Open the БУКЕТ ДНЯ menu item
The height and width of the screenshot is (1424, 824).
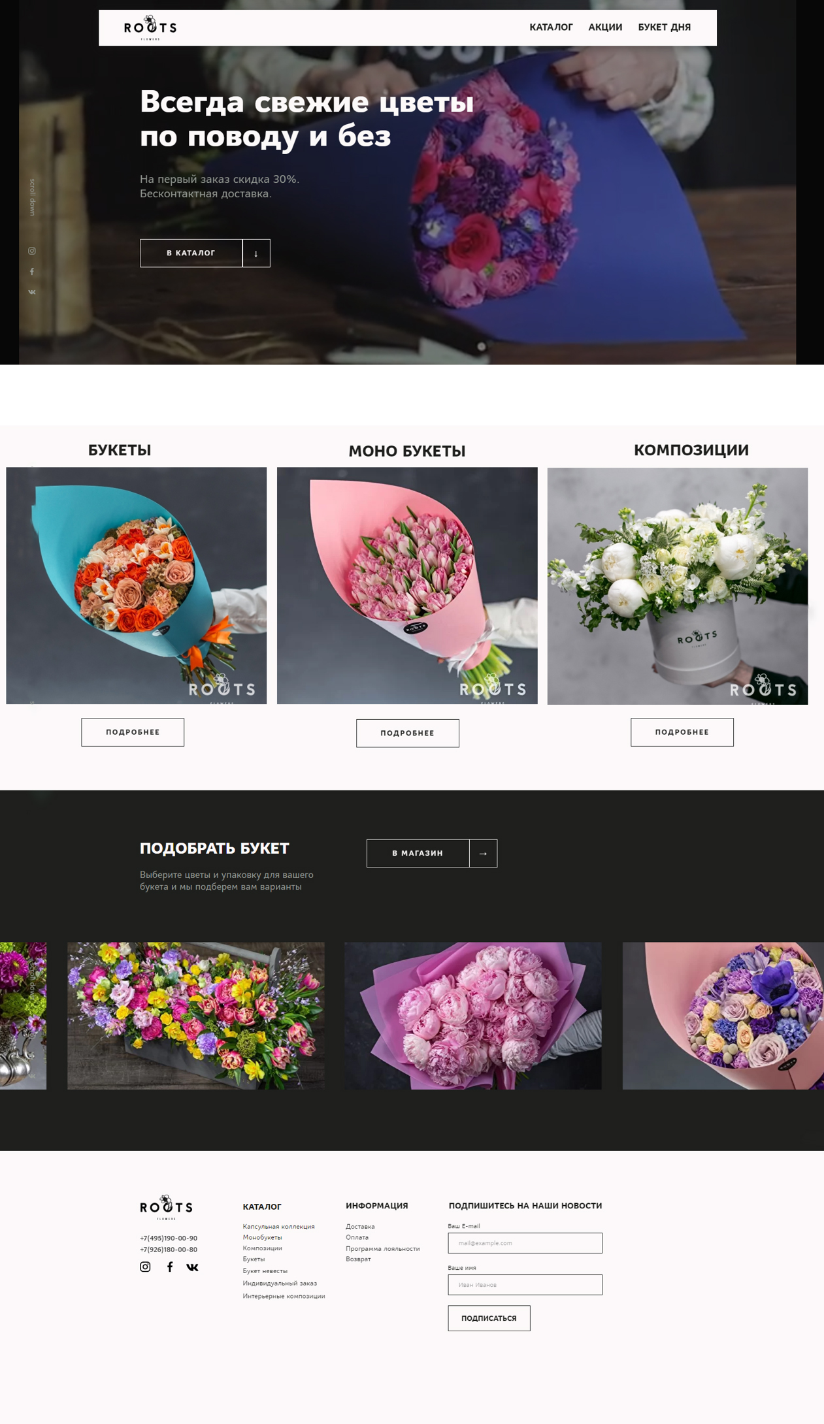coord(664,27)
